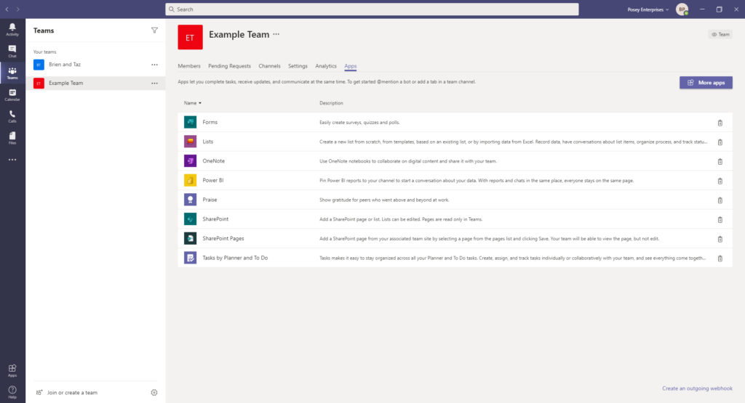The height and width of the screenshot is (403, 745).
Task: Open the Activity feed icon
Action: point(12,29)
